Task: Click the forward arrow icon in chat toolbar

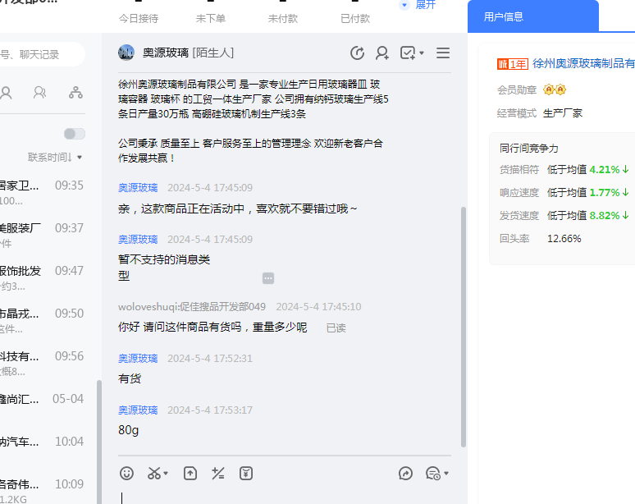Action: pyautogui.click(x=405, y=473)
